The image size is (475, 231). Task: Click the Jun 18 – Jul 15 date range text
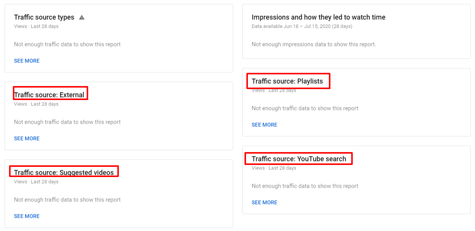click(302, 26)
